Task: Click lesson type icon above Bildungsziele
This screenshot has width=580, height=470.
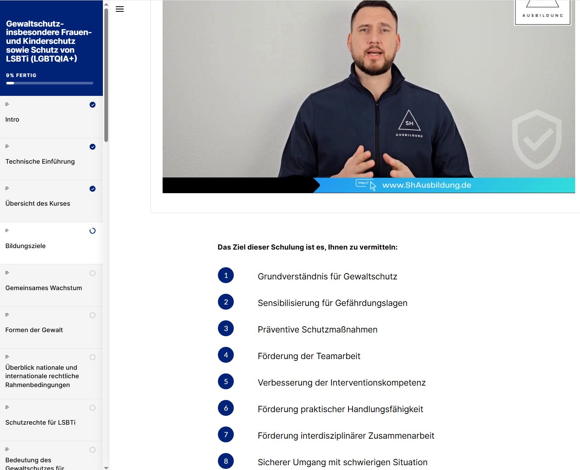Action: coord(7,230)
